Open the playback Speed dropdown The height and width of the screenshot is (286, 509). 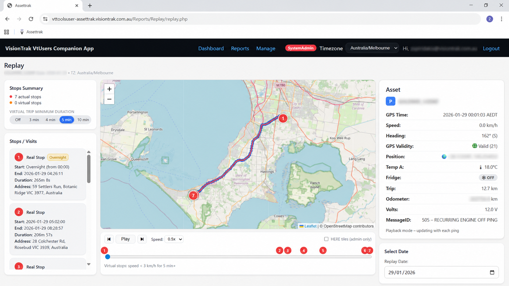coord(174,239)
